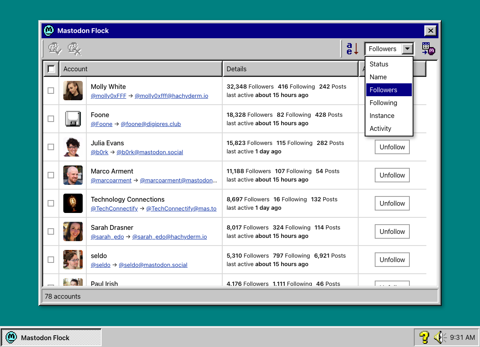
Task: Click "32,348 Followers" in Molly White's details
Action: pos(250,87)
